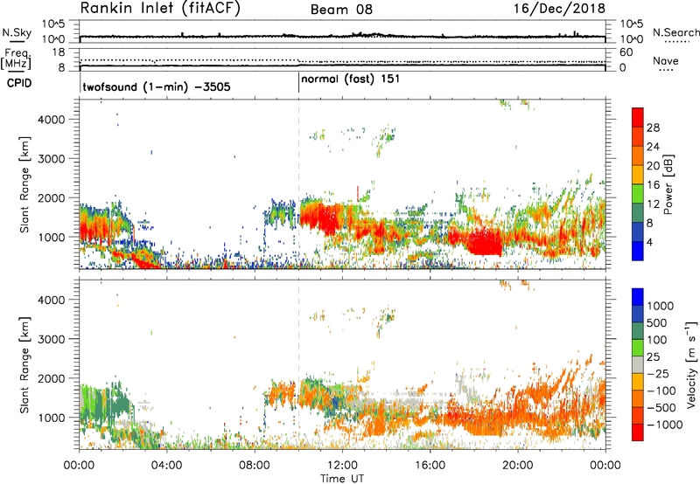Click the 'Freq. [MHz]' axis label
The image size is (700, 484).
pyautogui.click(x=16, y=59)
